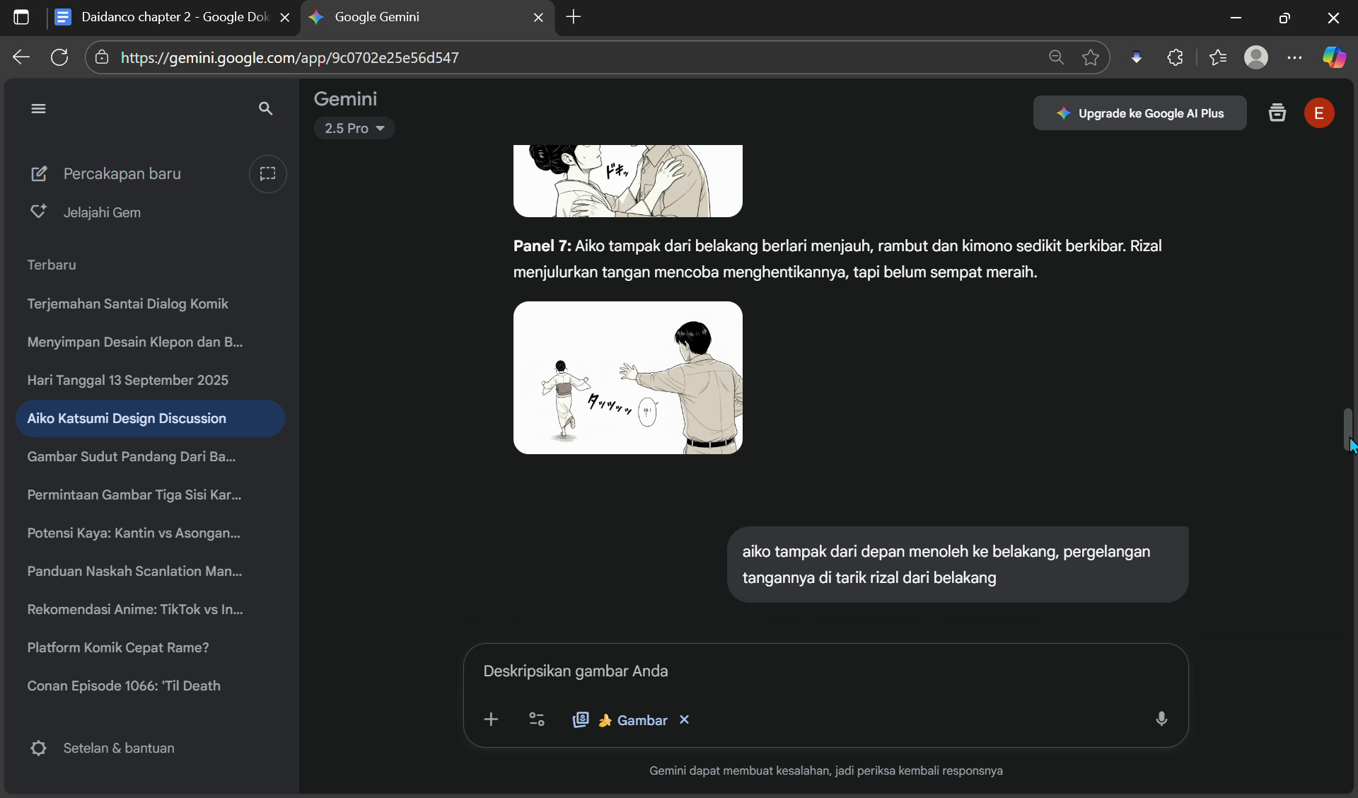Click Upgrade ke Google AI Plus button
Screen dimensions: 1358x798
(x=1139, y=113)
